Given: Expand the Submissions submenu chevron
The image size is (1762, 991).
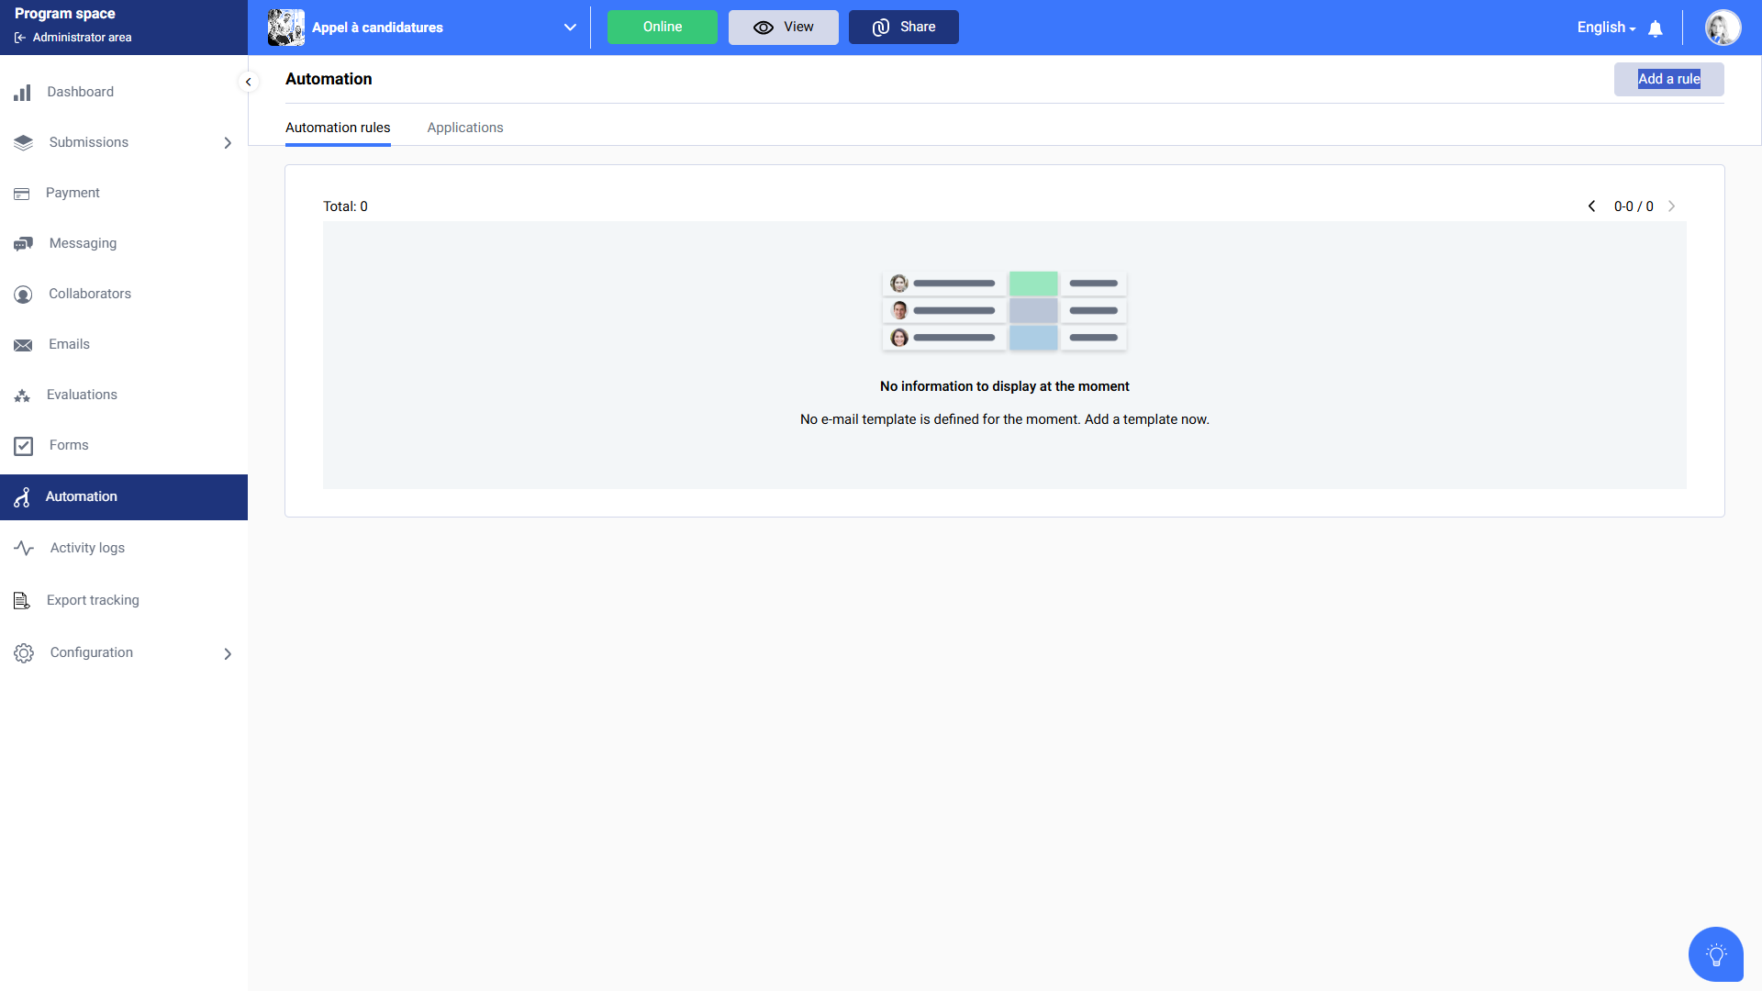Looking at the screenshot, I should [x=228, y=143].
